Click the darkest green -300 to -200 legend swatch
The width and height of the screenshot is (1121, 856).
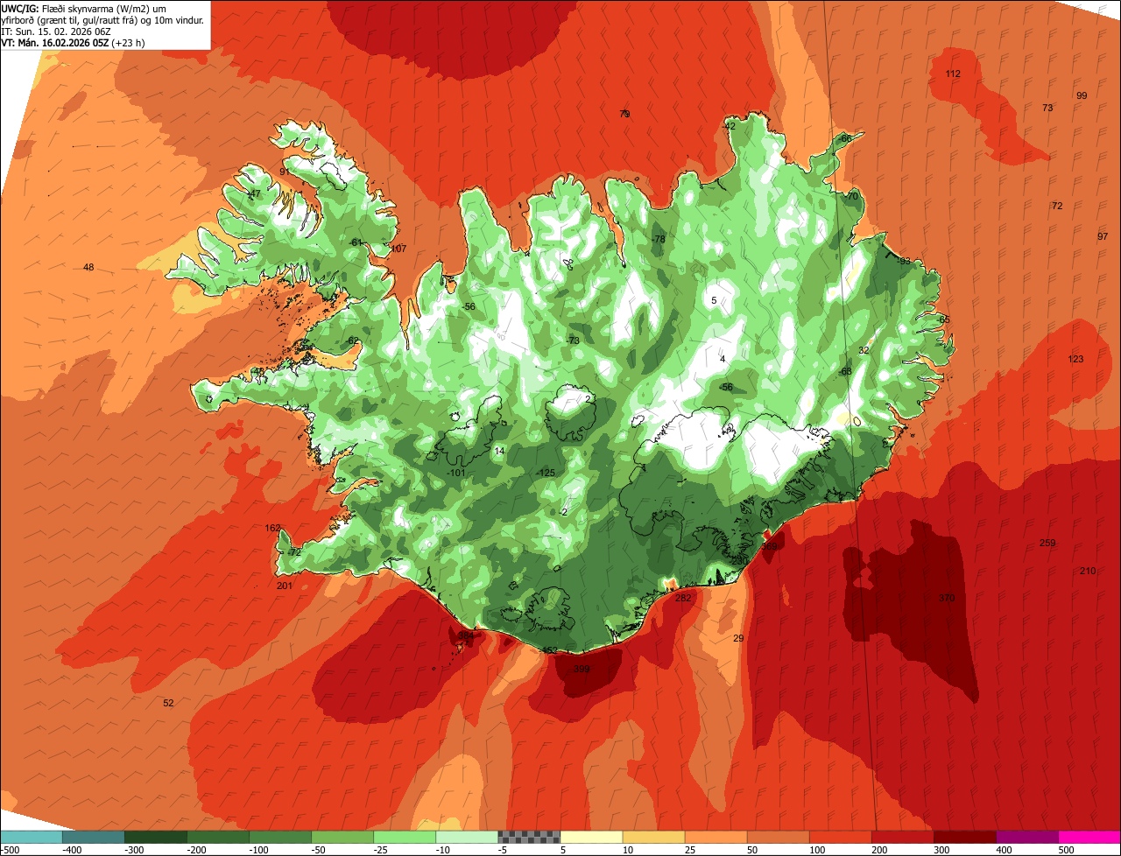(x=156, y=837)
